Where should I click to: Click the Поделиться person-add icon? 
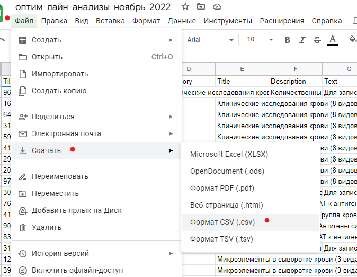pyautogui.click(x=23, y=117)
